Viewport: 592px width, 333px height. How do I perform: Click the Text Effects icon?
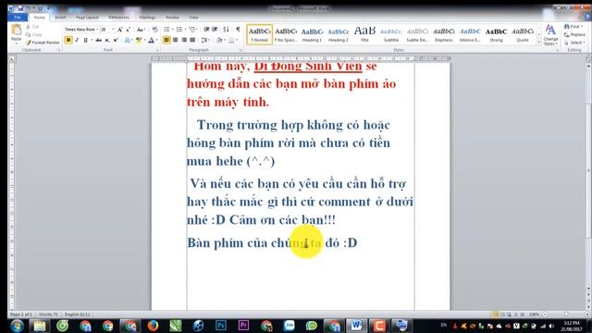pos(128,40)
